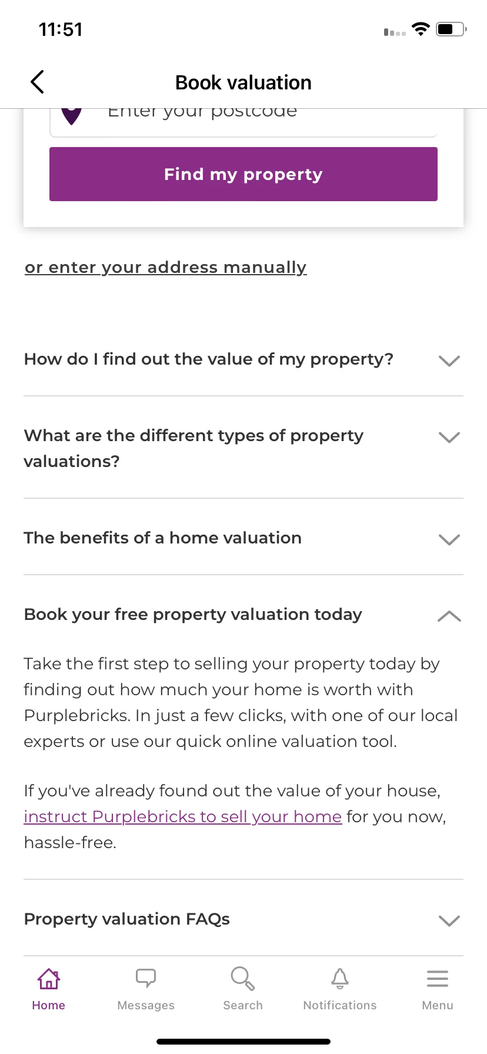Tap the question 'The benefits of a home valuation'

(163, 538)
